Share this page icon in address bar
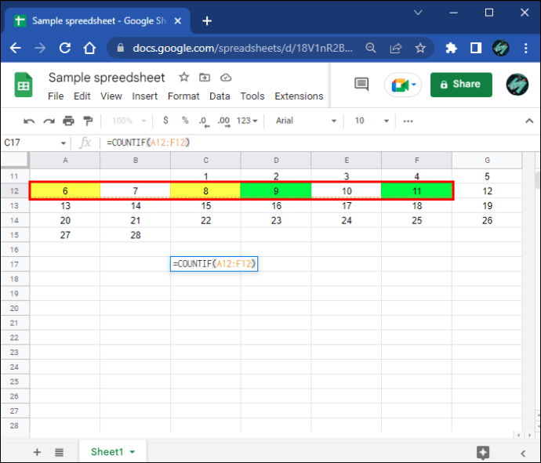Viewport: 541px width, 463px height. coord(396,48)
